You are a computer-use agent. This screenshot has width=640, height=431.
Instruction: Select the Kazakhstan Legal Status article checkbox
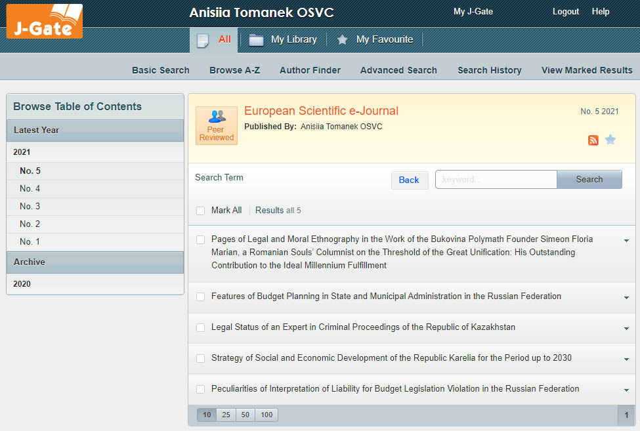201,328
